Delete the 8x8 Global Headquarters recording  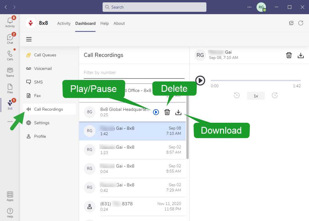coord(167,112)
